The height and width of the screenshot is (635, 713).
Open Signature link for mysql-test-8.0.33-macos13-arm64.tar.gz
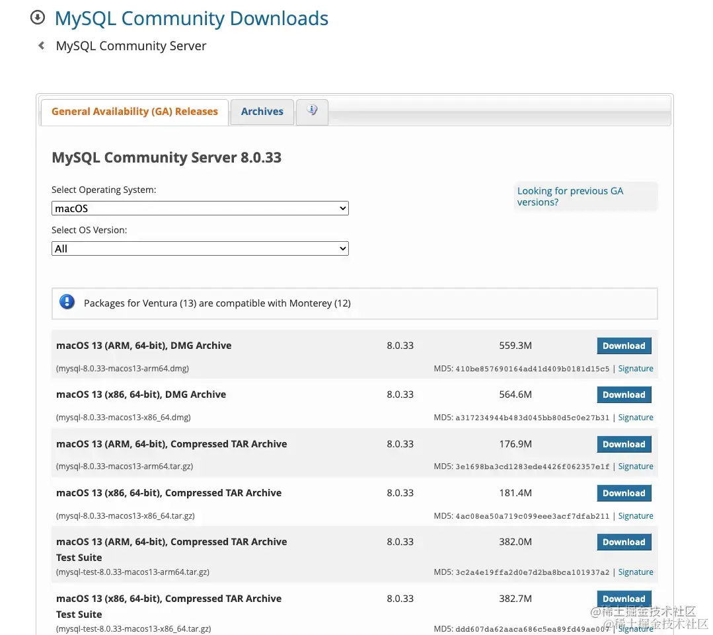click(x=636, y=572)
